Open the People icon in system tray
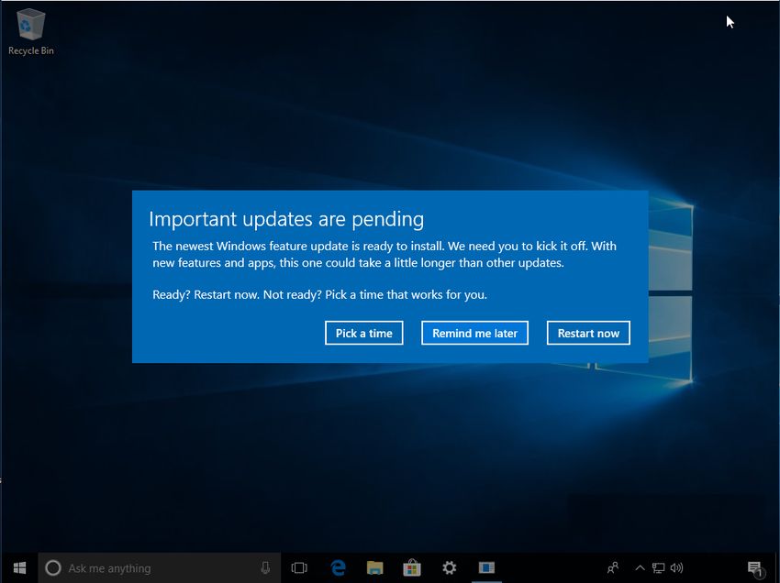 613,567
